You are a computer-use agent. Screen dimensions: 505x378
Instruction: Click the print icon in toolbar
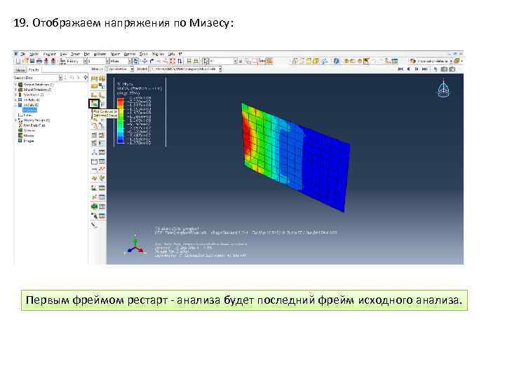[39, 61]
